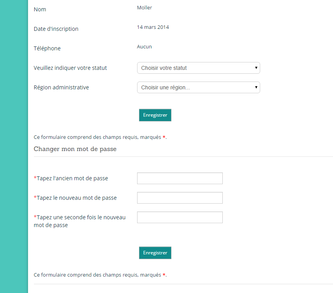Click the registration date "14 mars 2014"
333x293 pixels.
point(153,27)
